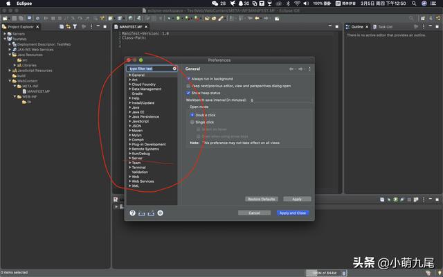Image resolution: width=443 pixels, height=277 pixels.
Task: Click the toolbar search magnifier icon
Action: [411, 19]
